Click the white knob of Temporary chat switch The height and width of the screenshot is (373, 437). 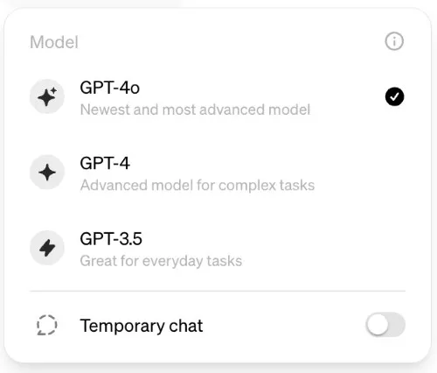(378, 325)
